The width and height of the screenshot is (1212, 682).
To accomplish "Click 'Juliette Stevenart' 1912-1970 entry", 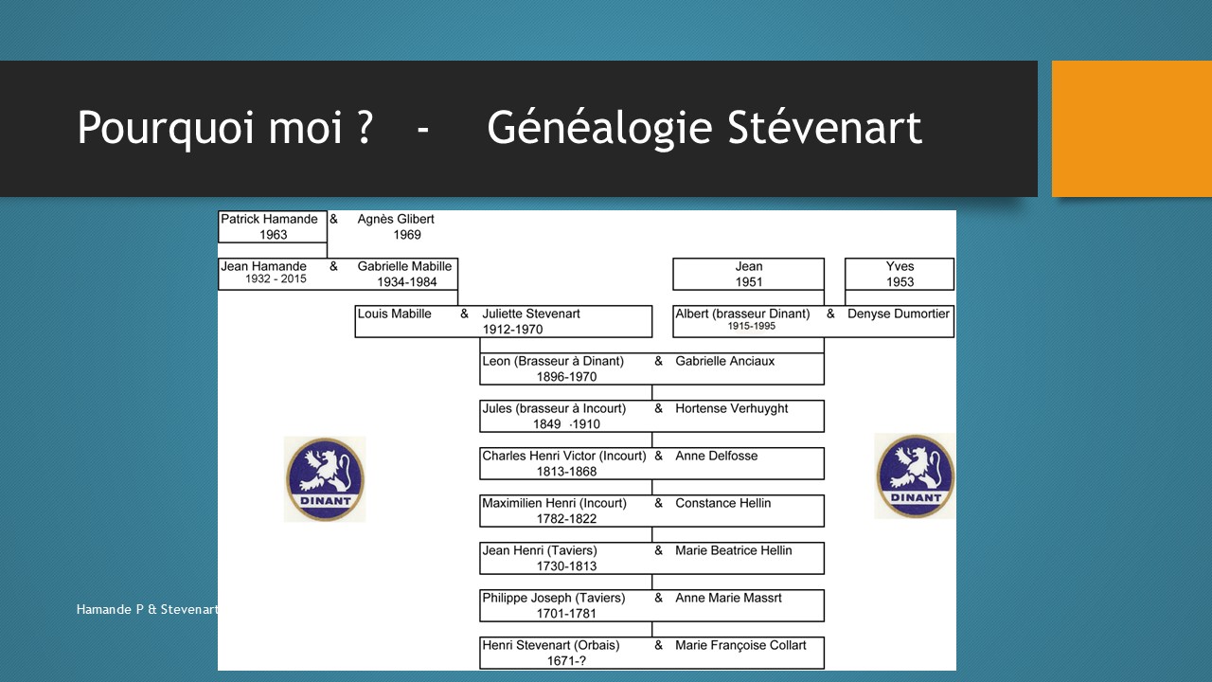I will [531, 321].
